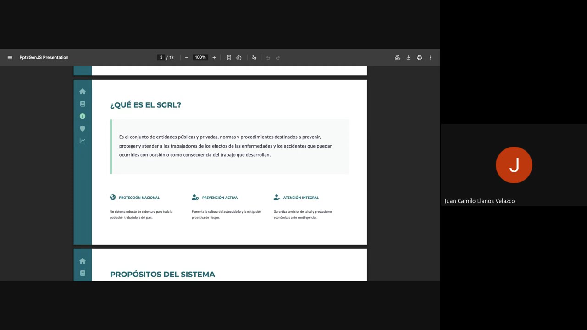Screen dimensions: 587x330
Task: Click chart line icon in slide sidebar
Action: (x=83, y=141)
